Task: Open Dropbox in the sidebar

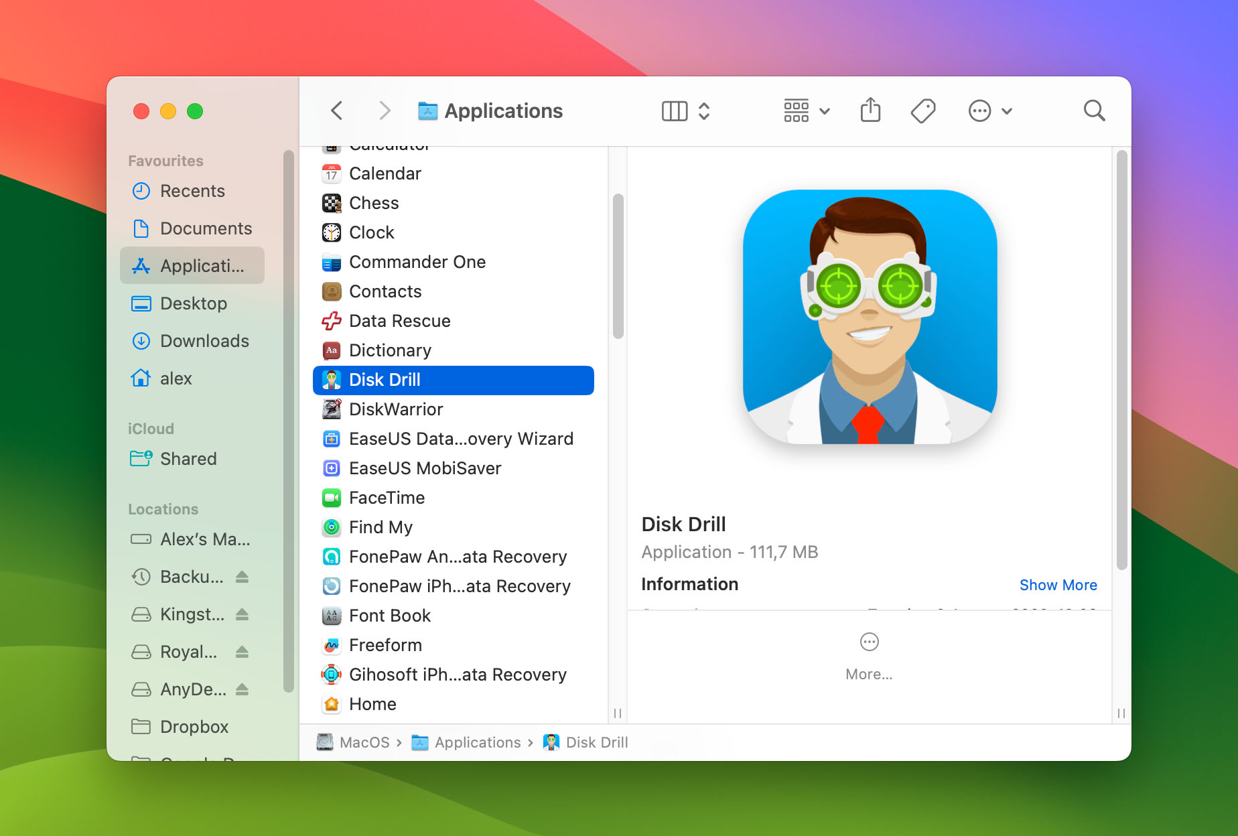Action: pos(192,727)
